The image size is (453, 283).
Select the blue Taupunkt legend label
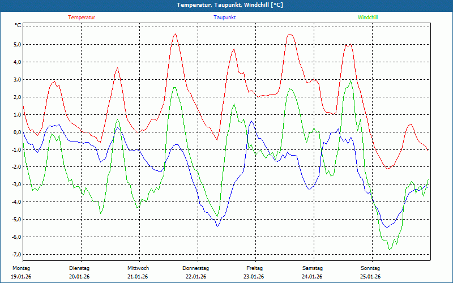pyautogui.click(x=225, y=18)
